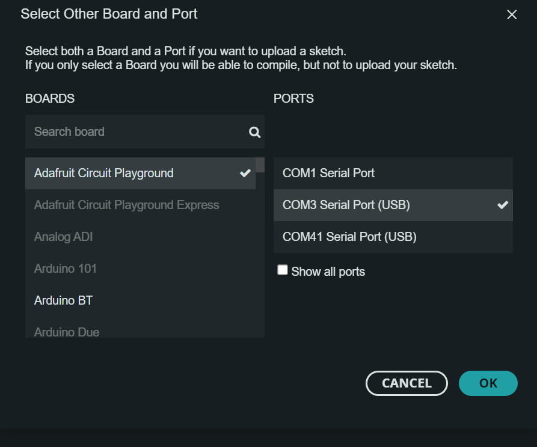Click the magnifying glass search icon

pyautogui.click(x=255, y=132)
